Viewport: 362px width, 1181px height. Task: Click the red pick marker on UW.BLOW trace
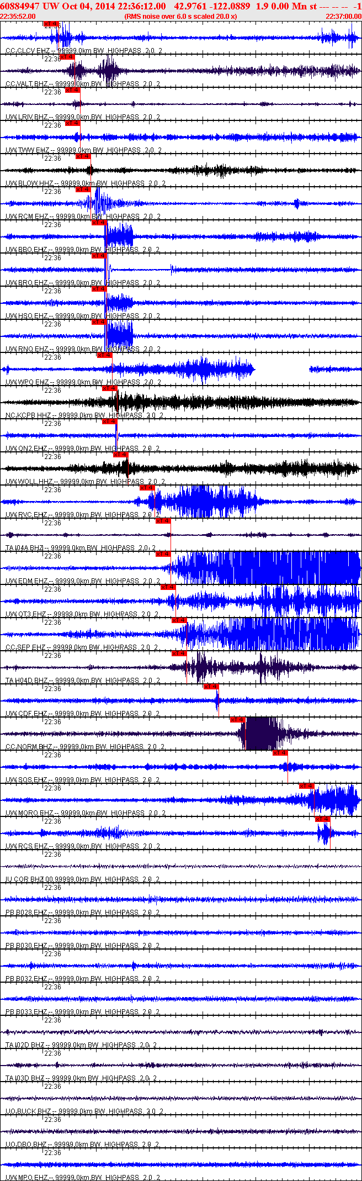(83, 156)
